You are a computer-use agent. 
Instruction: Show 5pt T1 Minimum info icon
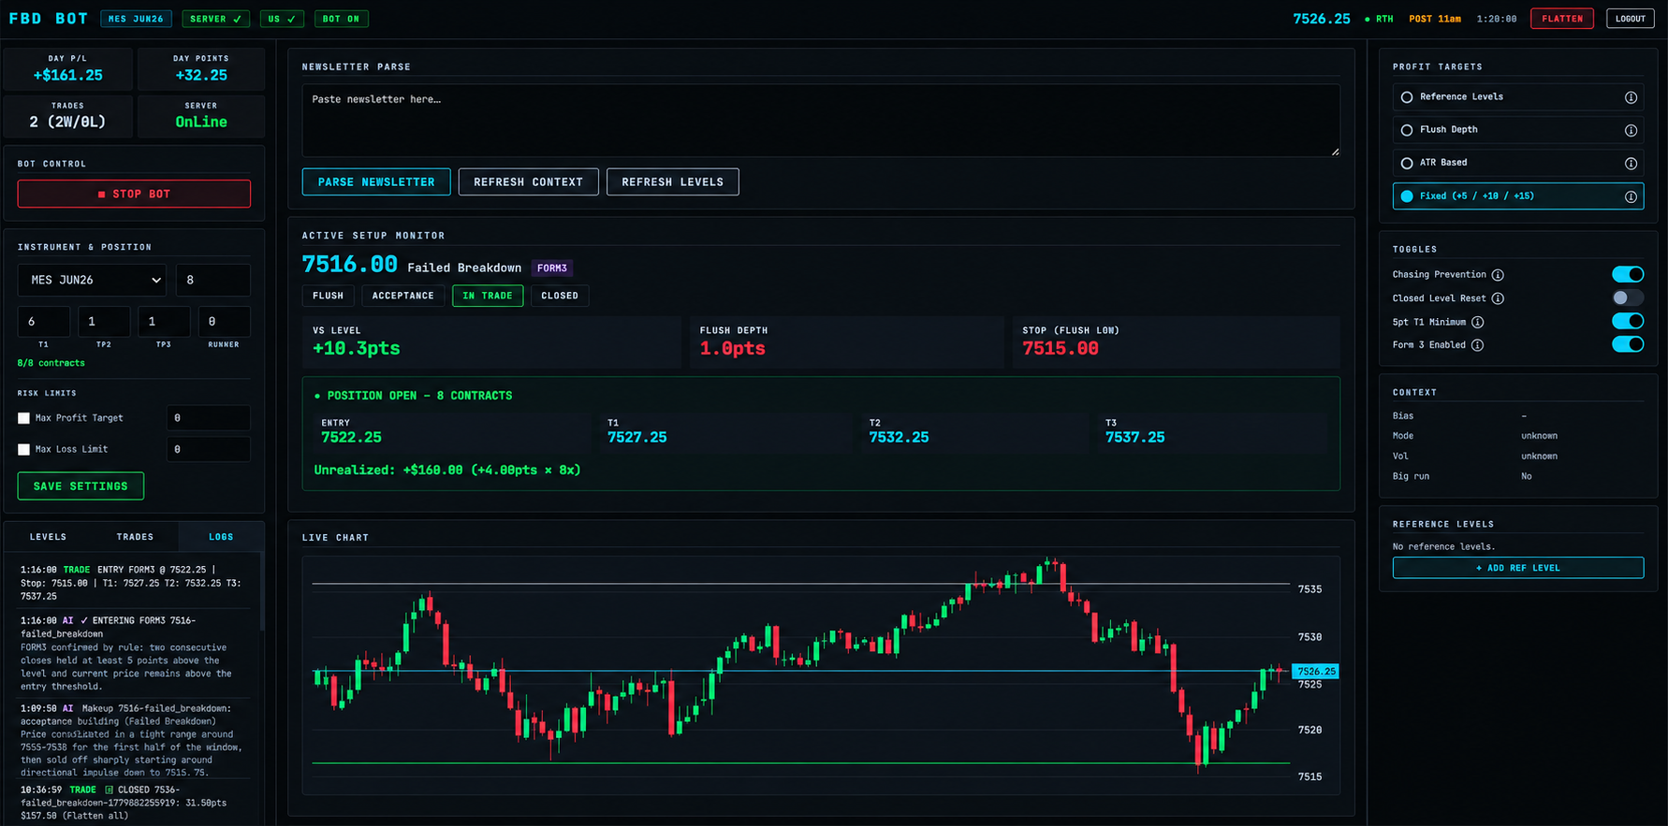tap(1478, 322)
